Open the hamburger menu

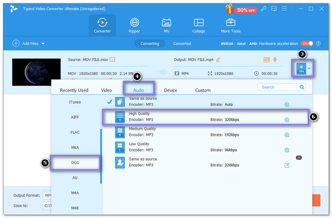pyautogui.click(x=285, y=9)
